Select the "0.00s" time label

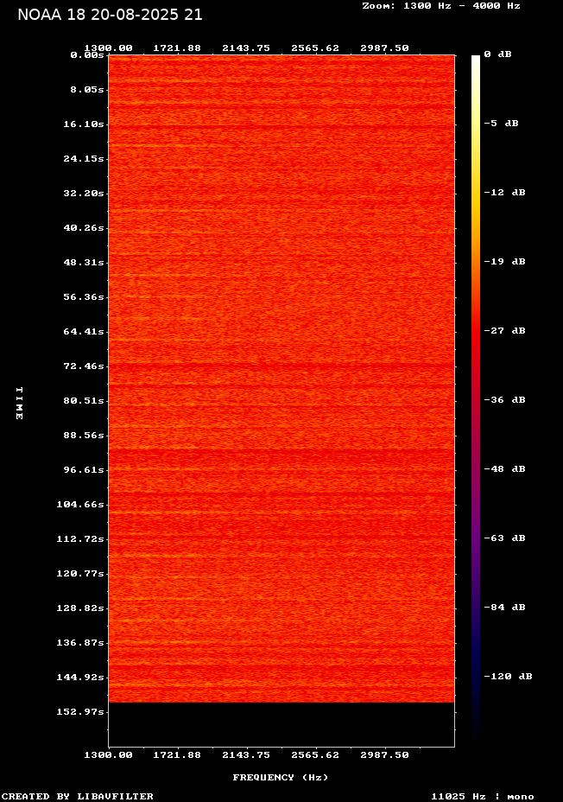tap(87, 54)
